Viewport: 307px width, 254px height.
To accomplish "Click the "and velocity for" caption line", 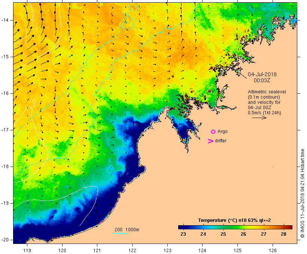I will click(264, 102).
